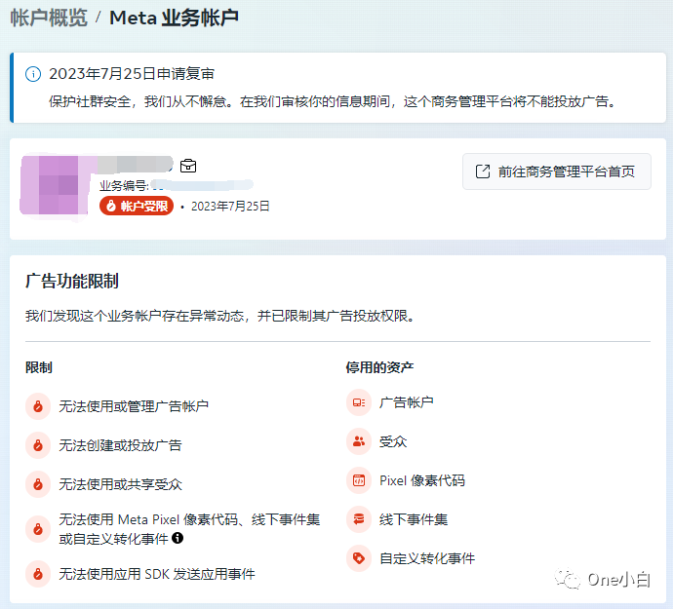Click the 帐户概览 breadcrumb link
Image resolution: width=673 pixels, height=609 pixels.
click(x=49, y=18)
